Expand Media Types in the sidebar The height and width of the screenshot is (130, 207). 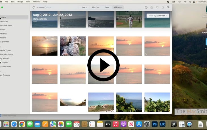(x=5, y=50)
